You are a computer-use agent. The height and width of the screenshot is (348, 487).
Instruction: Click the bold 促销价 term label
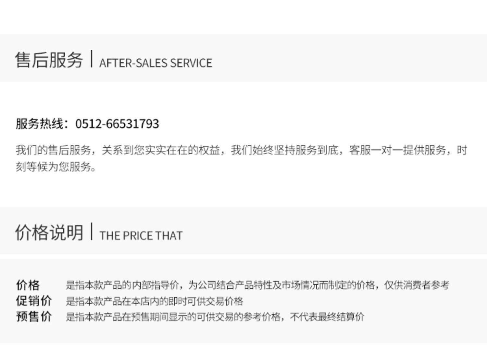34,301
